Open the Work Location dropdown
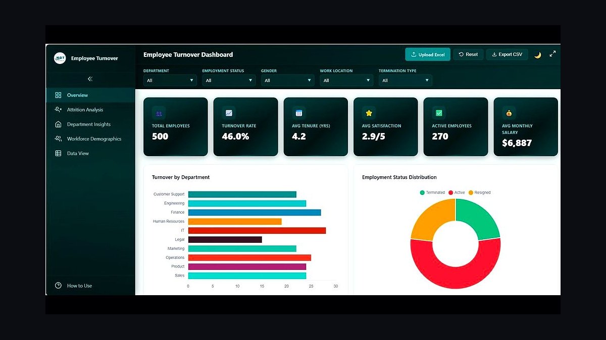This screenshot has height=340, width=606. point(346,81)
